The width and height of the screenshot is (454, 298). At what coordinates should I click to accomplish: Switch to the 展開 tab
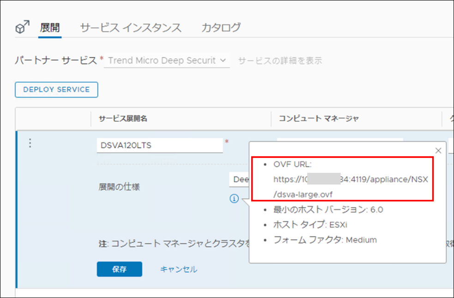click(50, 27)
